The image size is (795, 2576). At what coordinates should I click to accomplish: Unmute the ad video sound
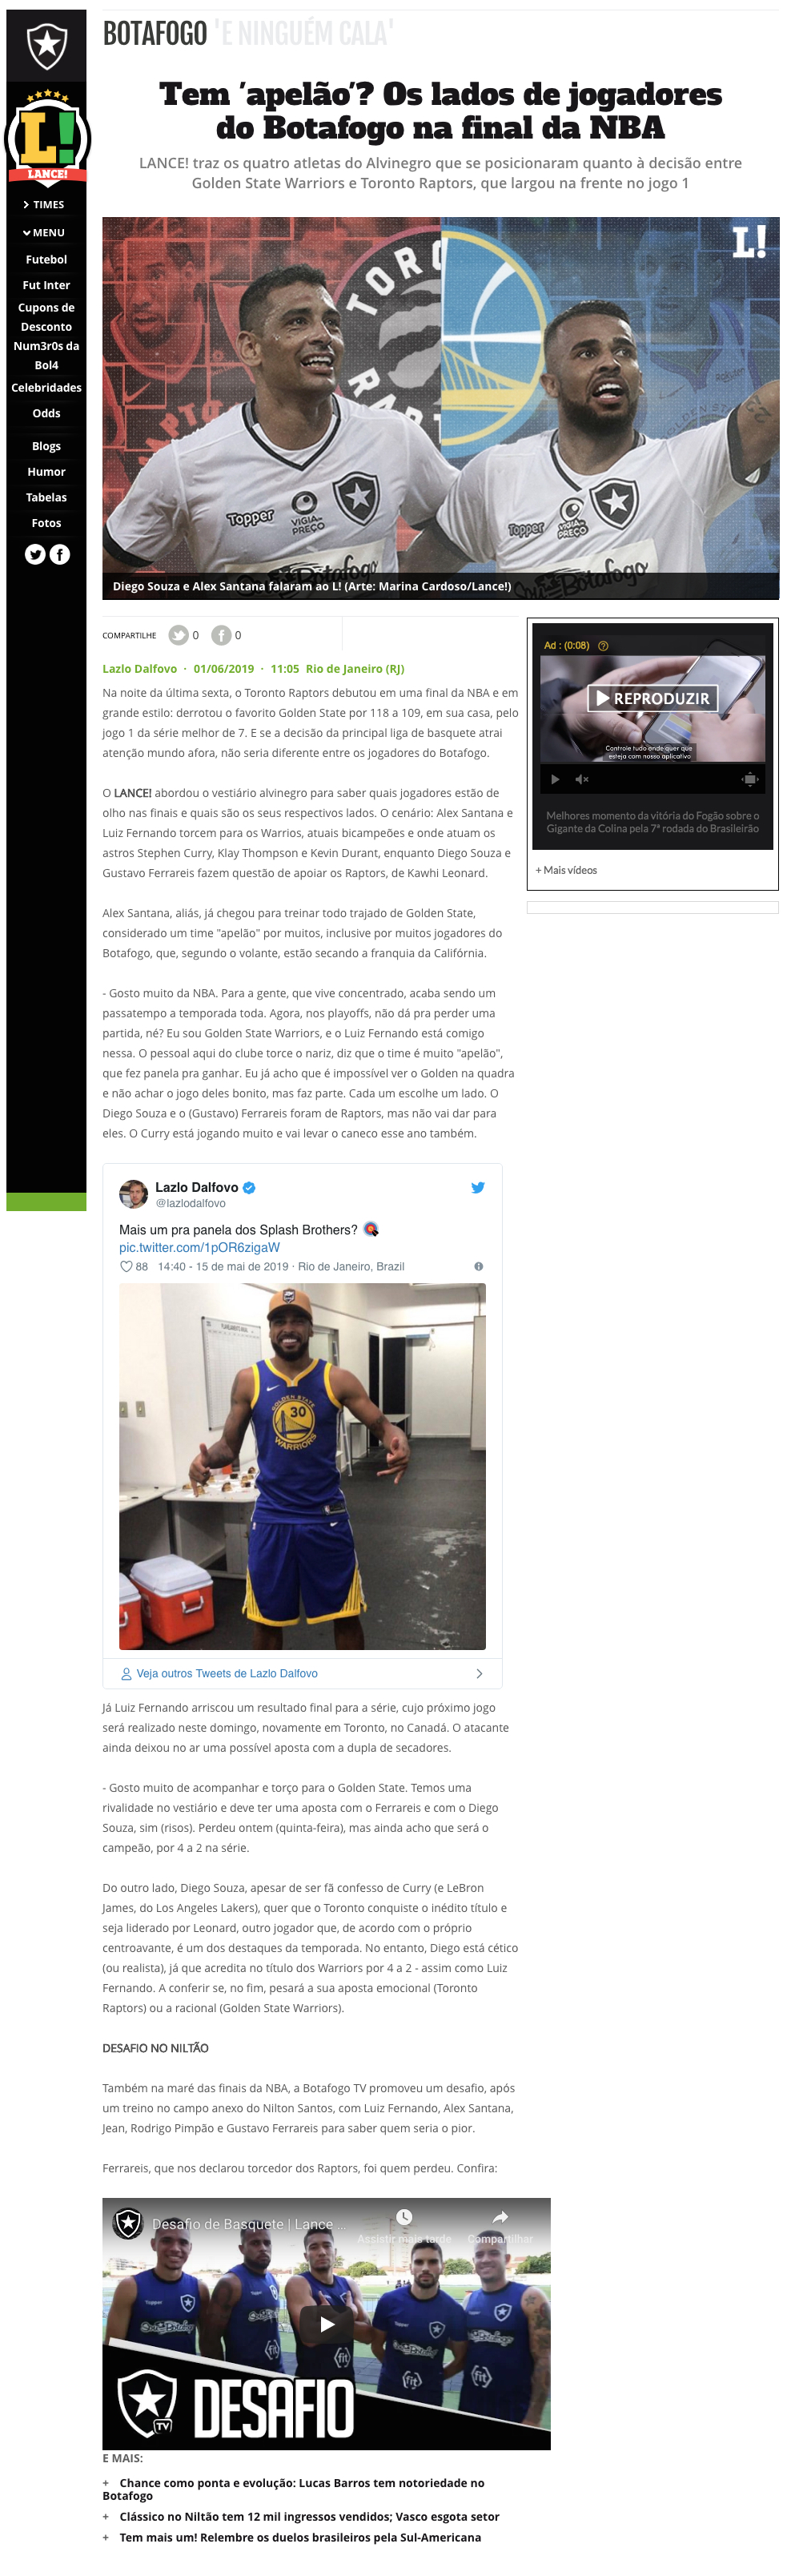(x=582, y=779)
